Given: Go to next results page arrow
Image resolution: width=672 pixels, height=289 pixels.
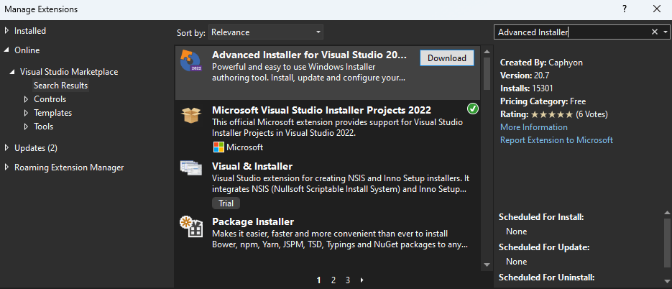Looking at the screenshot, I should [362, 280].
